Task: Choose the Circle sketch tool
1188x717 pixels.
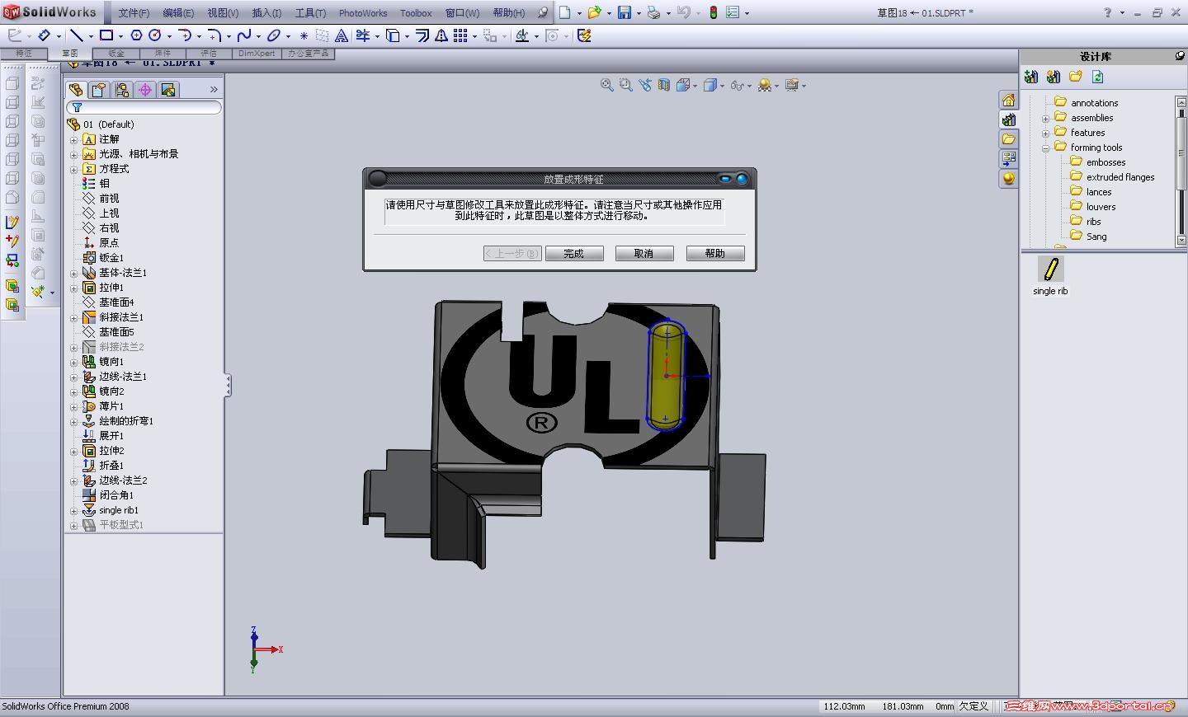Action: (x=154, y=35)
